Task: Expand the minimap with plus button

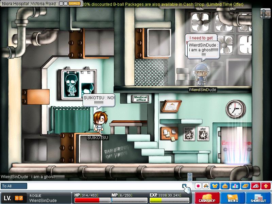Action: point(66,3)
